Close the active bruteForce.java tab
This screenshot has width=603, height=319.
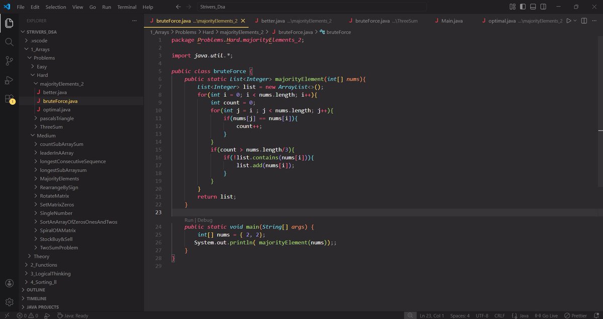[x=244, y=21]
